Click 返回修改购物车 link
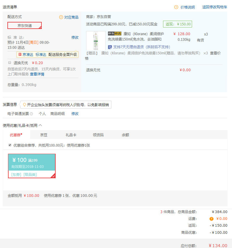This screenshot has width=232, height=248. pos(215,7)
